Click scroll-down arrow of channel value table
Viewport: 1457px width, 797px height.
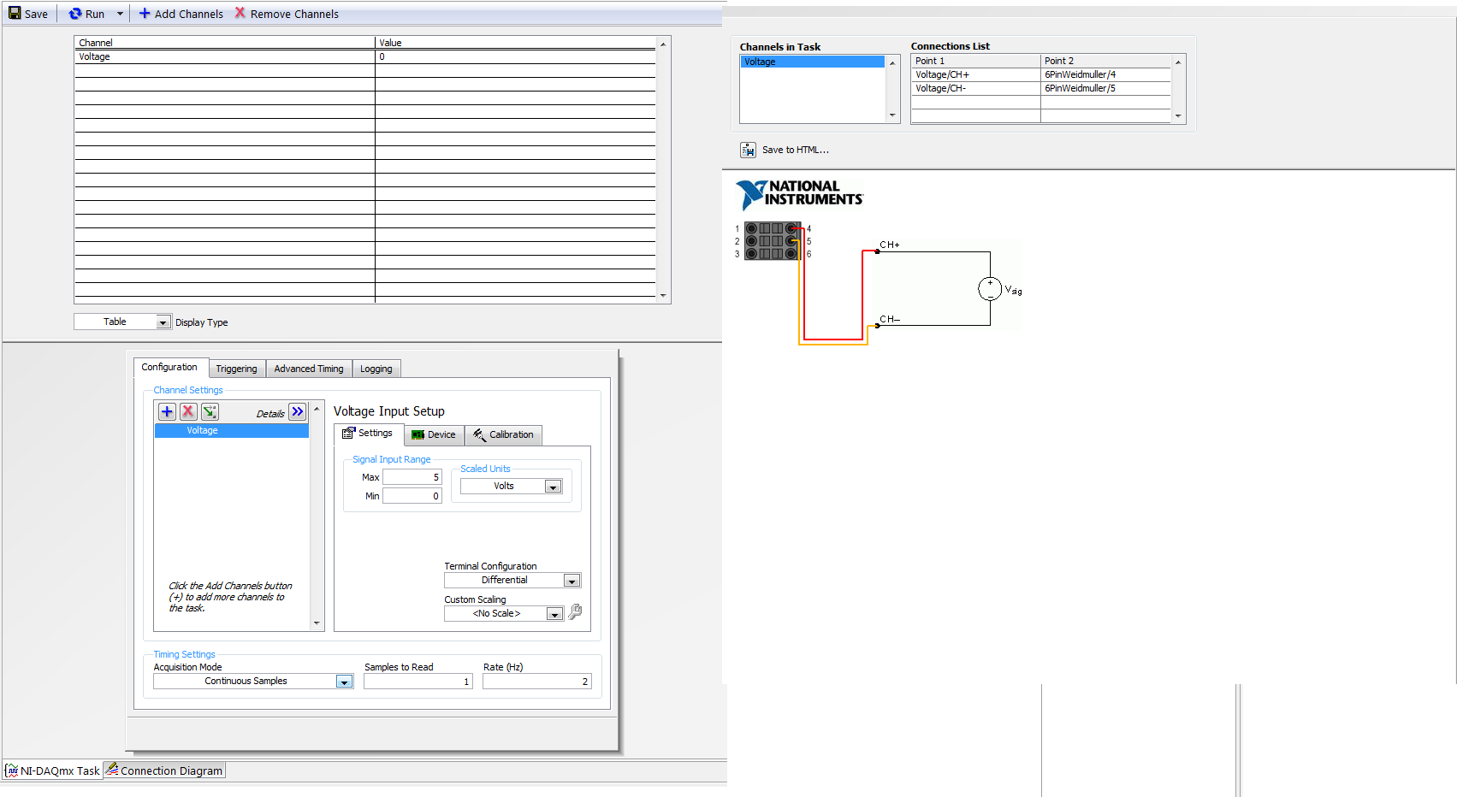click(663, 296)
